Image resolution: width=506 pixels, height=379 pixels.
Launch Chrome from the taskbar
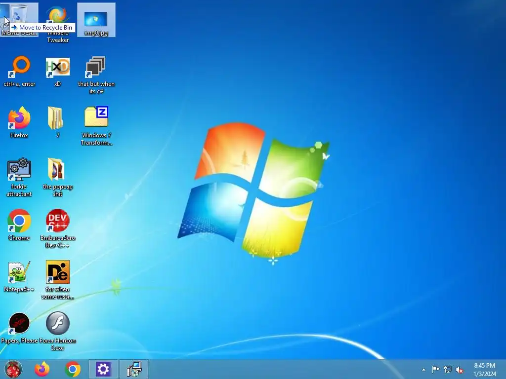click(x=73, y=369)
